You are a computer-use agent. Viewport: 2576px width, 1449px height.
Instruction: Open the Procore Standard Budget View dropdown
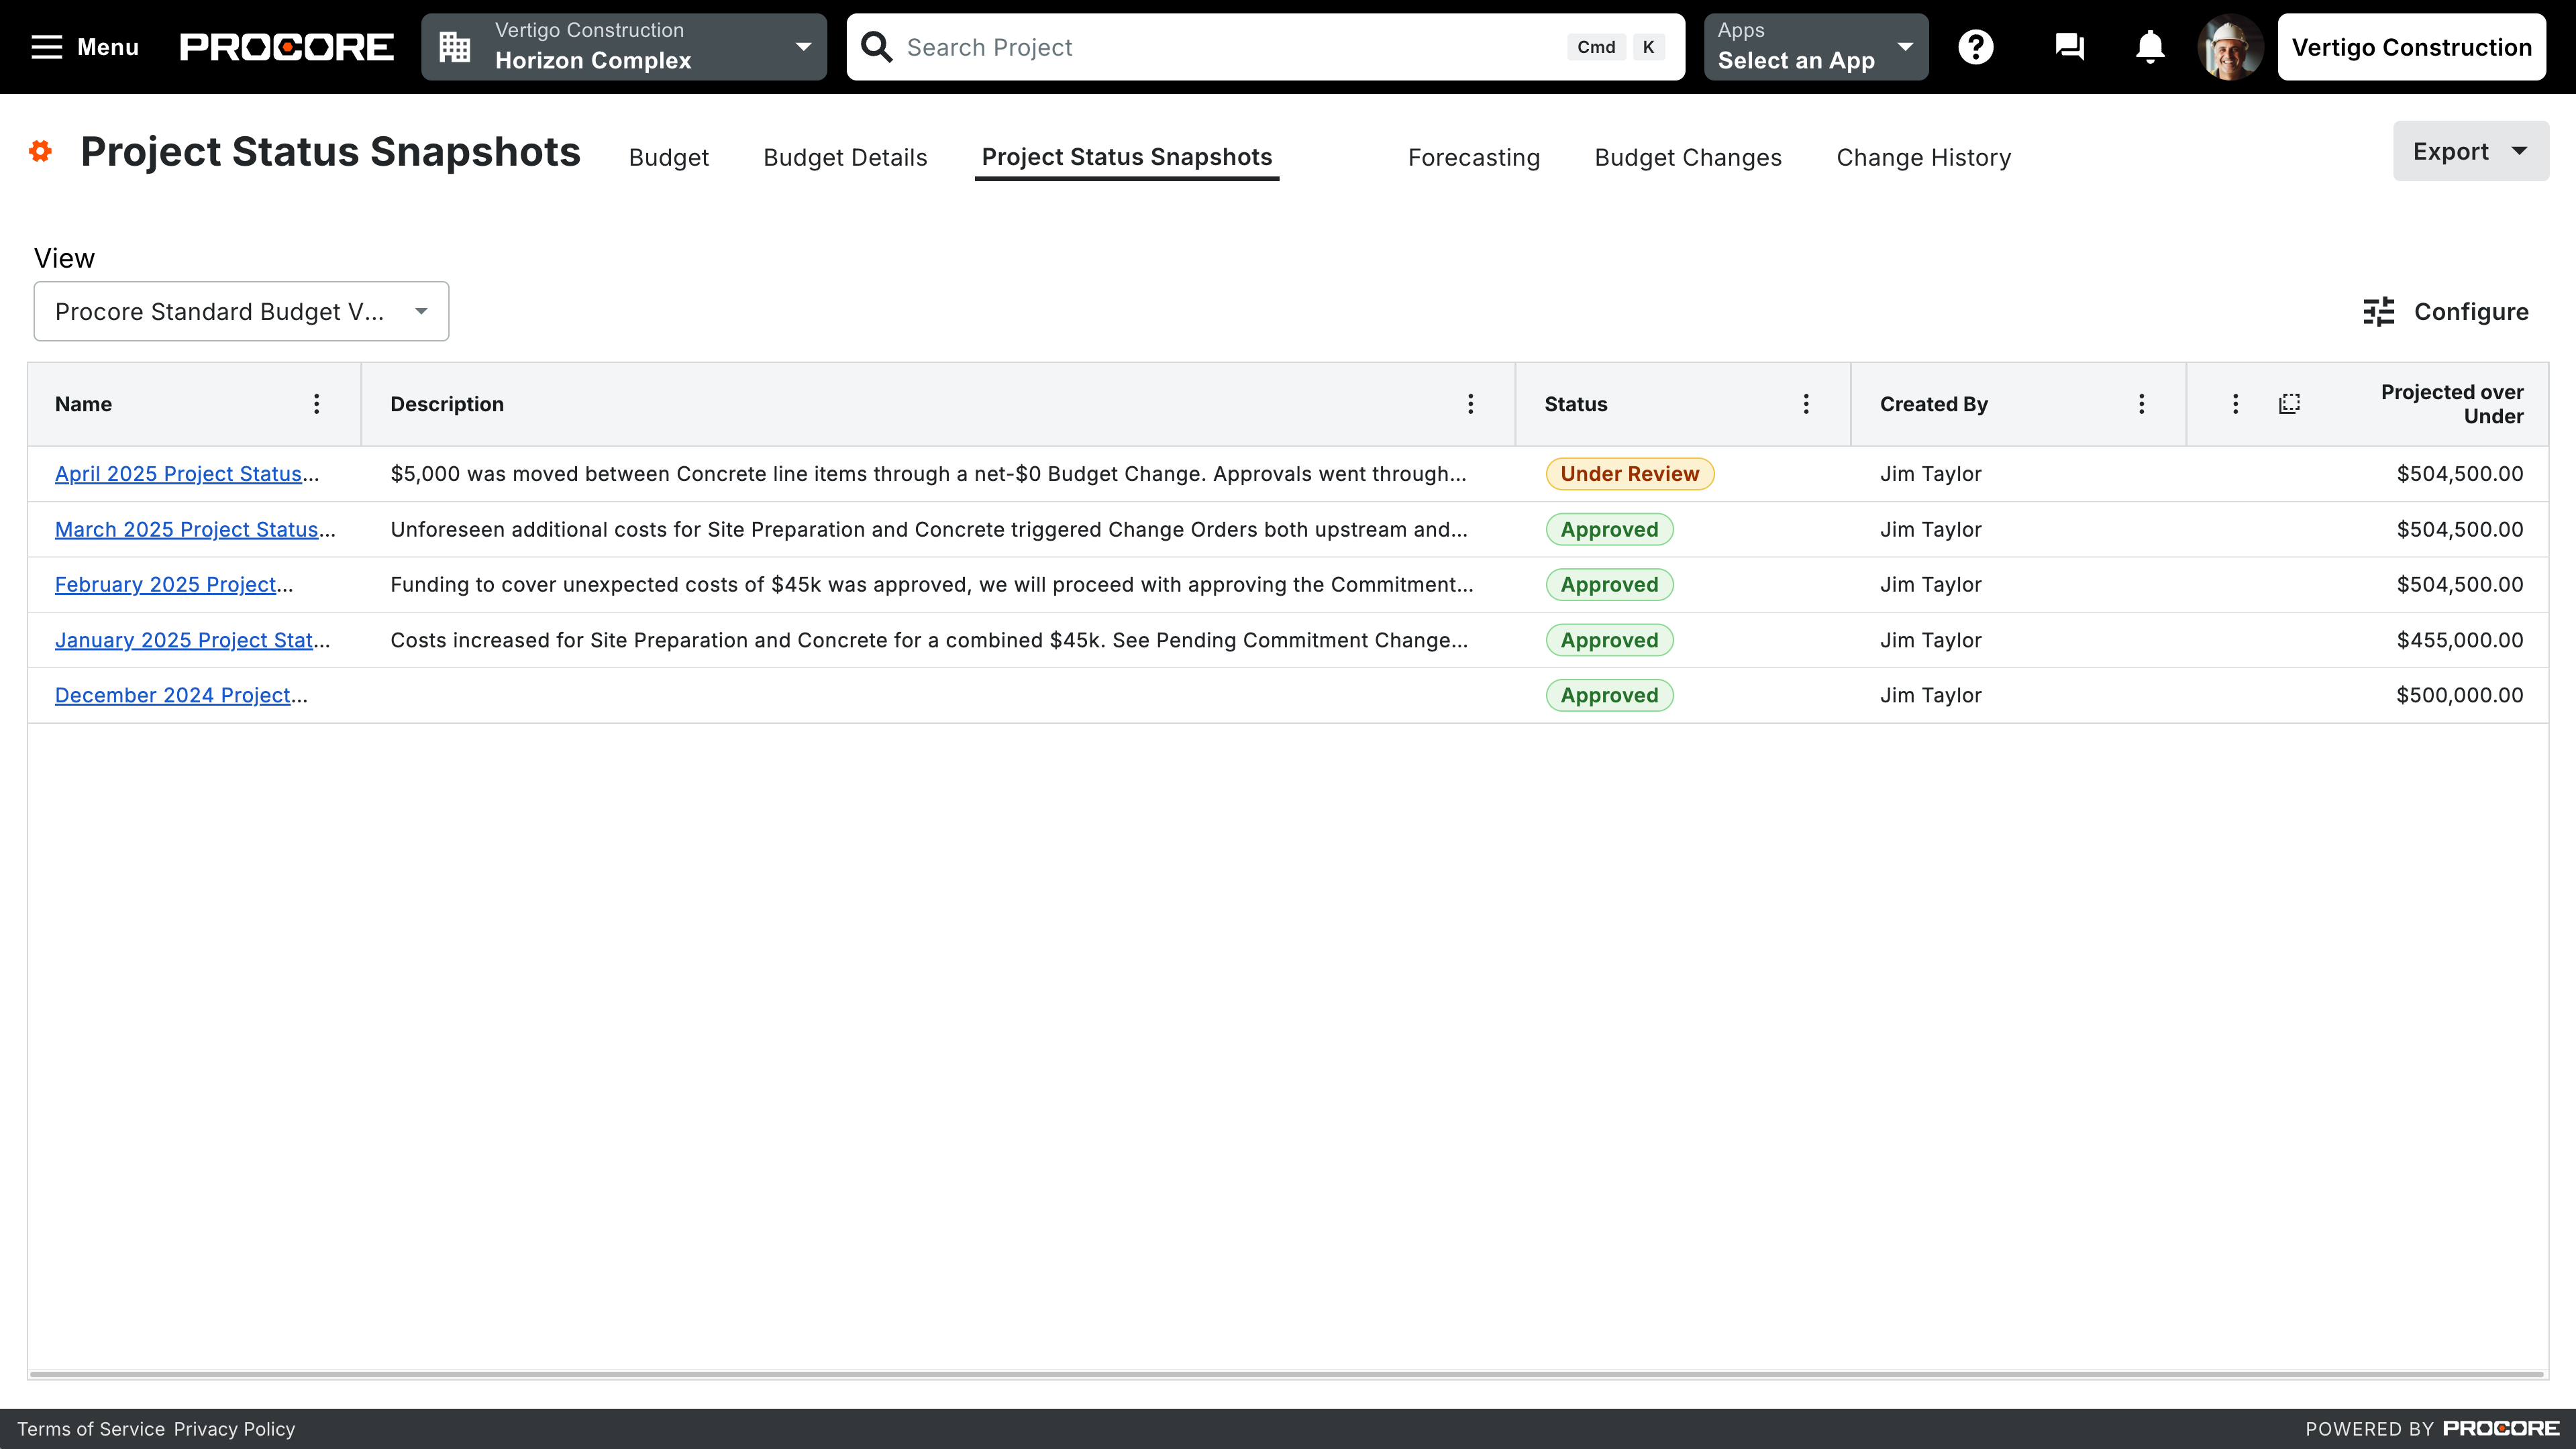240,311
